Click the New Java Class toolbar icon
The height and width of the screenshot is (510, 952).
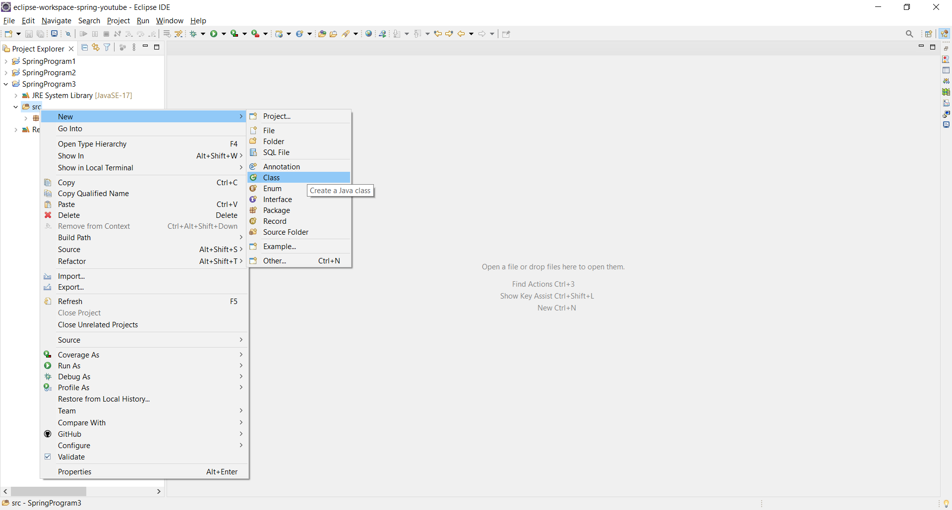299,34
